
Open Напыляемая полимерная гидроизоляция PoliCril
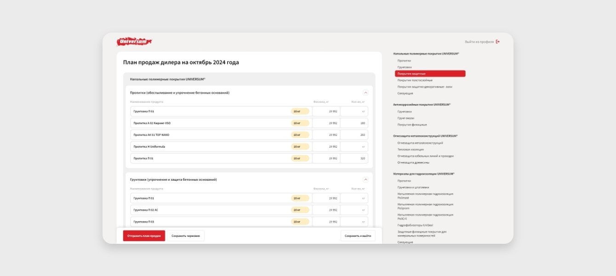(425, 216)
